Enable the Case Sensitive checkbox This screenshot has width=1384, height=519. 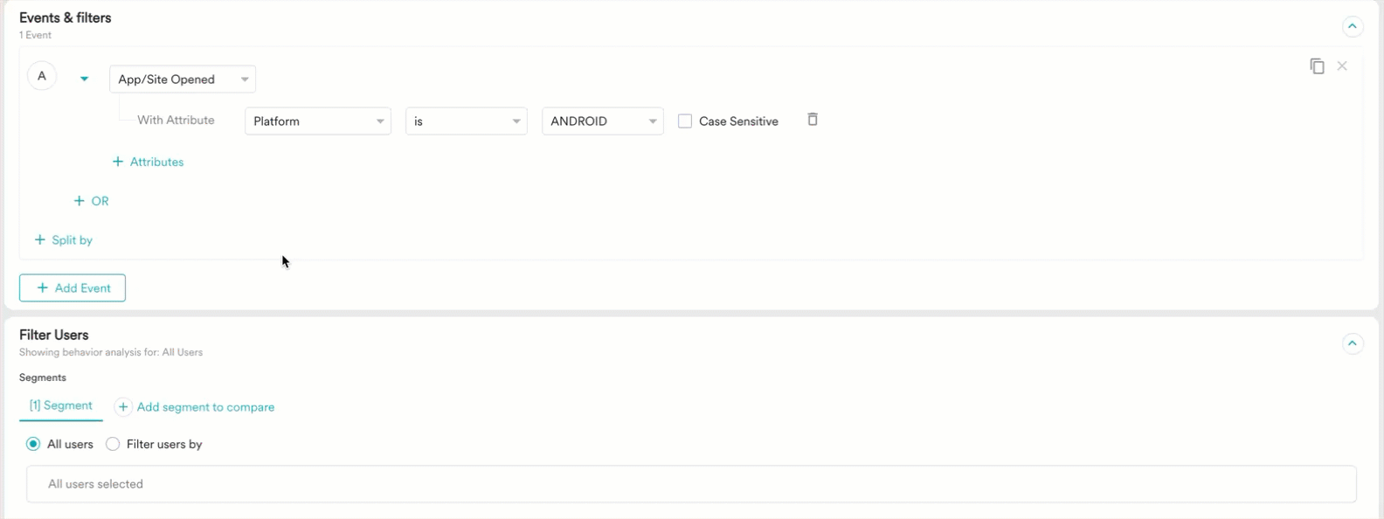coord(685,121)
